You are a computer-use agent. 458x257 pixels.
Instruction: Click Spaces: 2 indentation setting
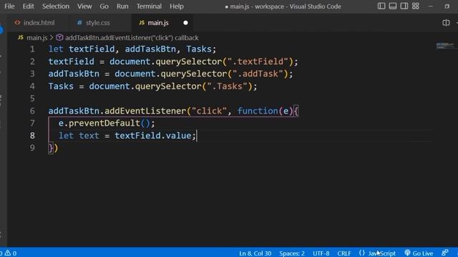pyautogui.click(x=291, y=253)
